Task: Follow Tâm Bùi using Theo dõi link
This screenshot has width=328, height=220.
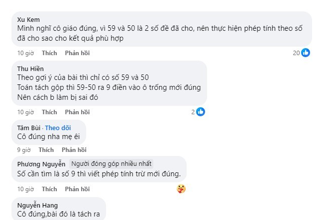Action: (58, 128)
